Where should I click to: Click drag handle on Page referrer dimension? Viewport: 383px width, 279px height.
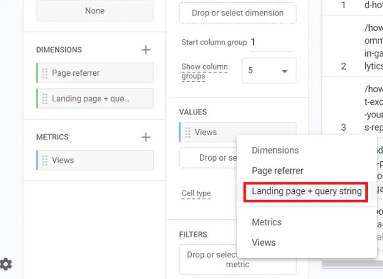click(45, 73)
